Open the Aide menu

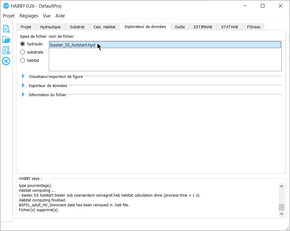60,16
